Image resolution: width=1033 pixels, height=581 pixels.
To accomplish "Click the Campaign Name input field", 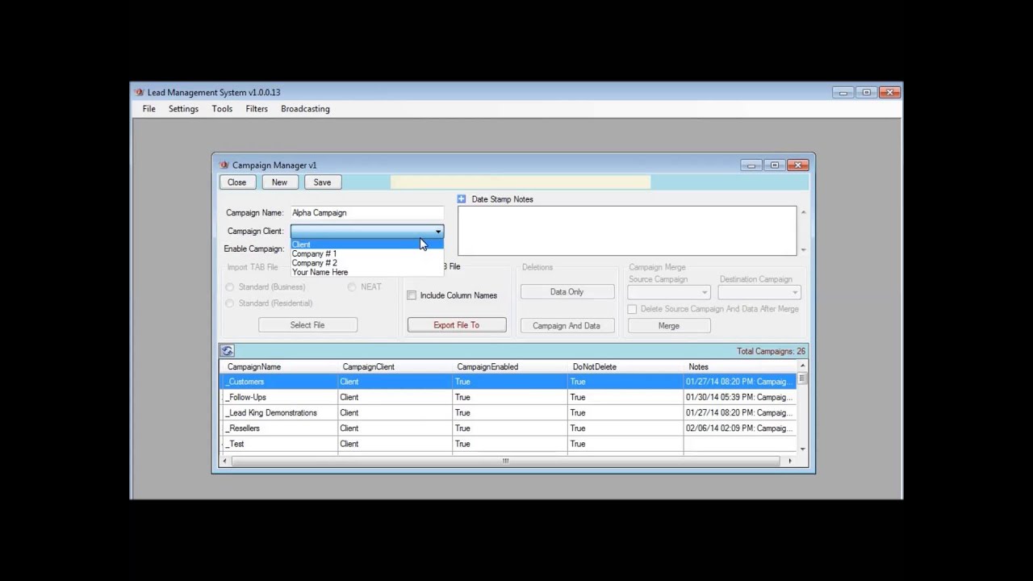I will (x=367, y=213).
